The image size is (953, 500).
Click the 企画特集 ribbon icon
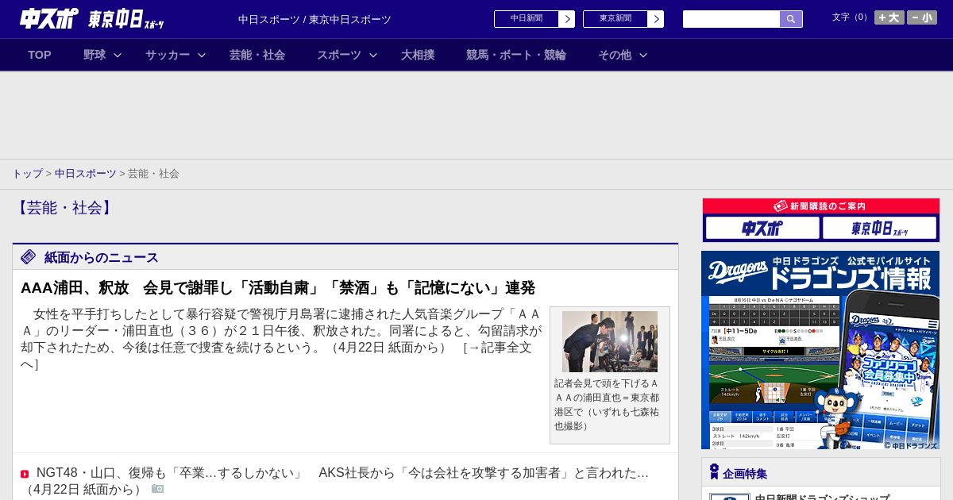coord(714,472)
